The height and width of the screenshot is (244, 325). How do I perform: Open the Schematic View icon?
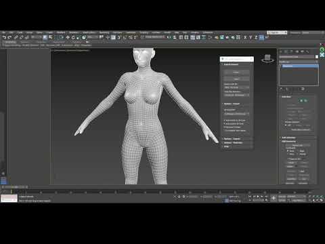pyautogui.click(x=204, y=37)
